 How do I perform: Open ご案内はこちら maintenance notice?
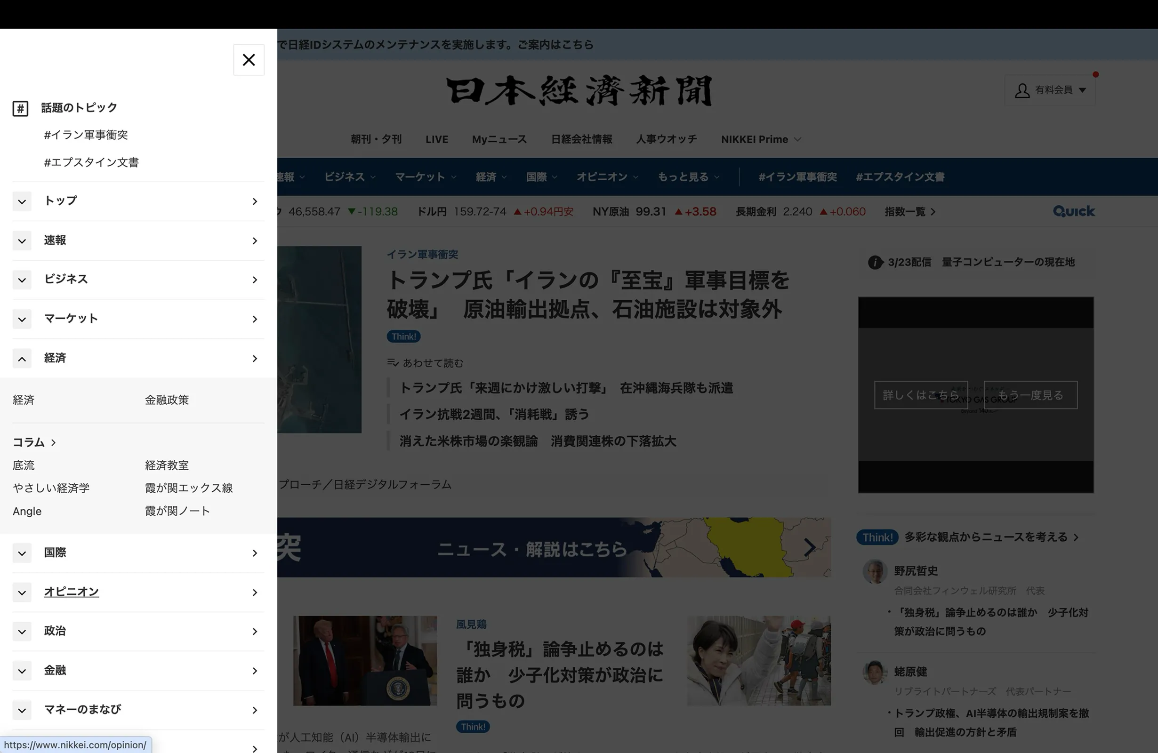[x=555, y=45]
